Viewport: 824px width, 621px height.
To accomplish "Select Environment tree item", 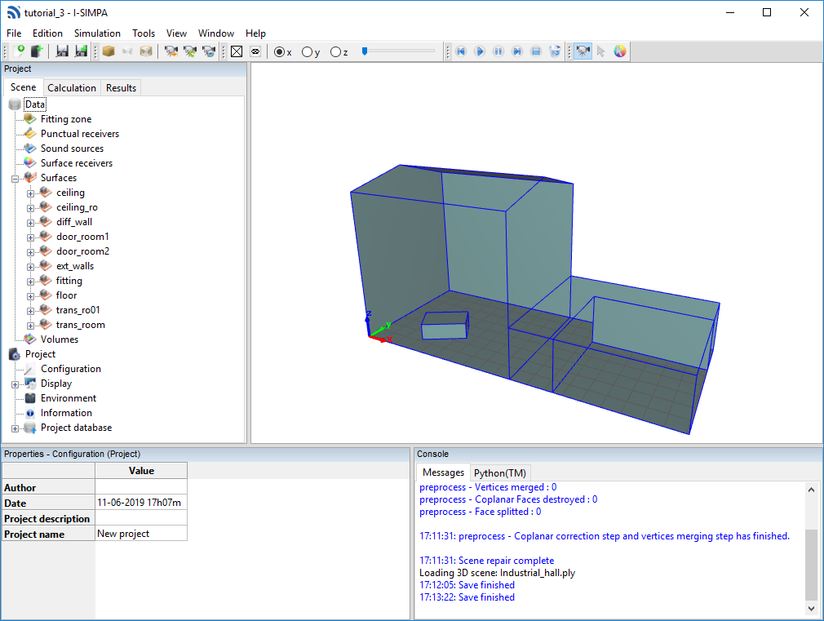I will tap(69, 398).
